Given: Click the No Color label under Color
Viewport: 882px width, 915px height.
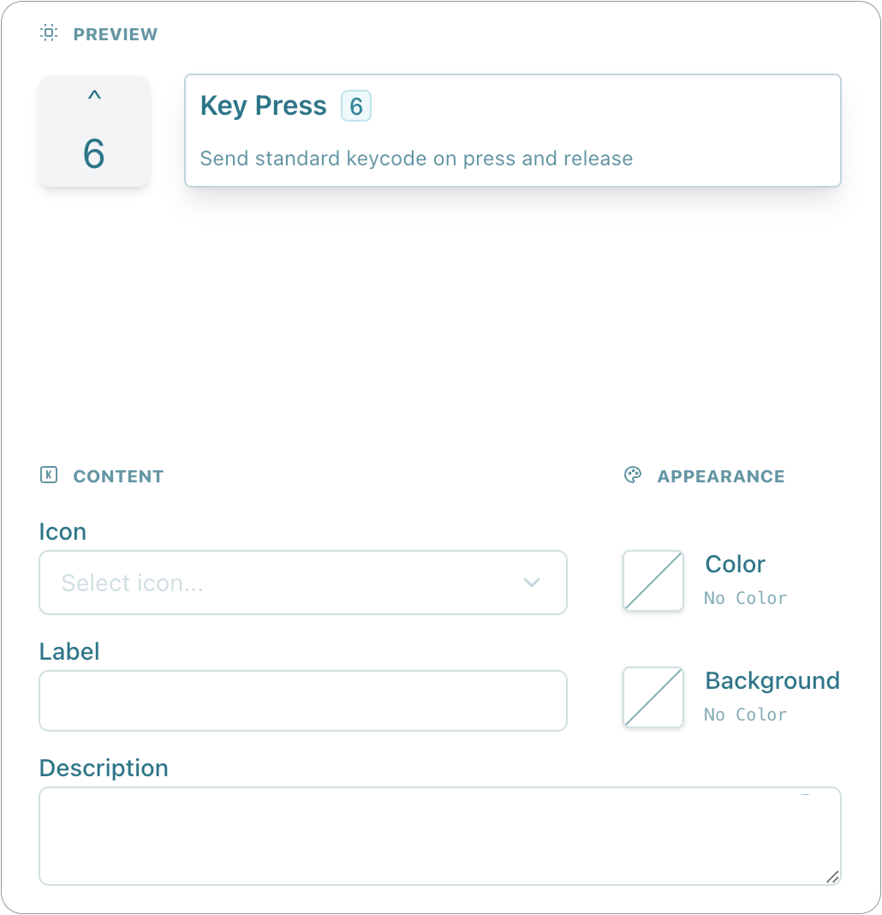Looking at the screenshot, I should tap(745, 598).
